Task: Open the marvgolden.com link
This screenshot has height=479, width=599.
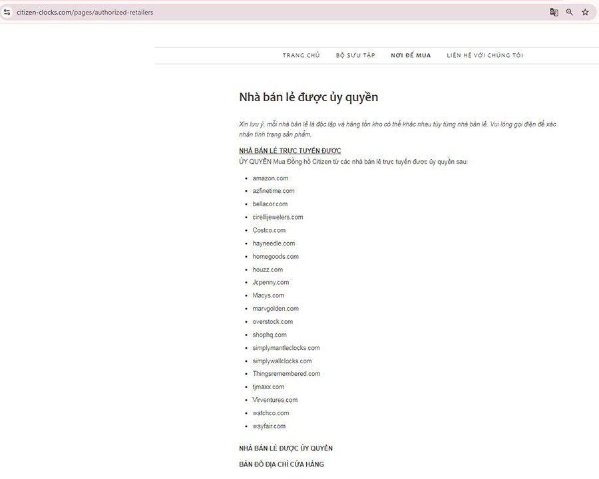Action: click(276, 309)
